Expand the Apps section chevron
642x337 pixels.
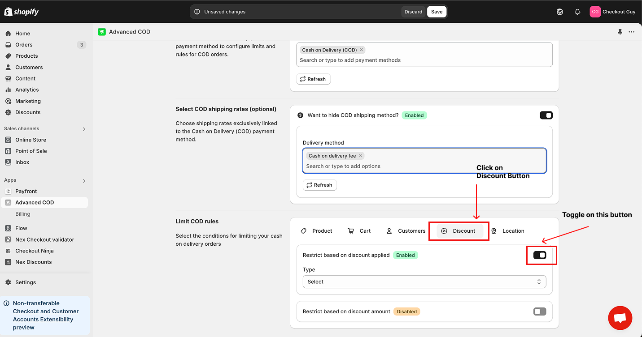[x=84, y=181]
